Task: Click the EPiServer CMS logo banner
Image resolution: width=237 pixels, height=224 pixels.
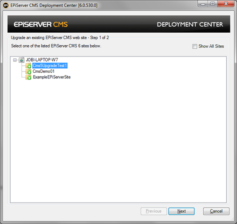Action: (41, 24)
